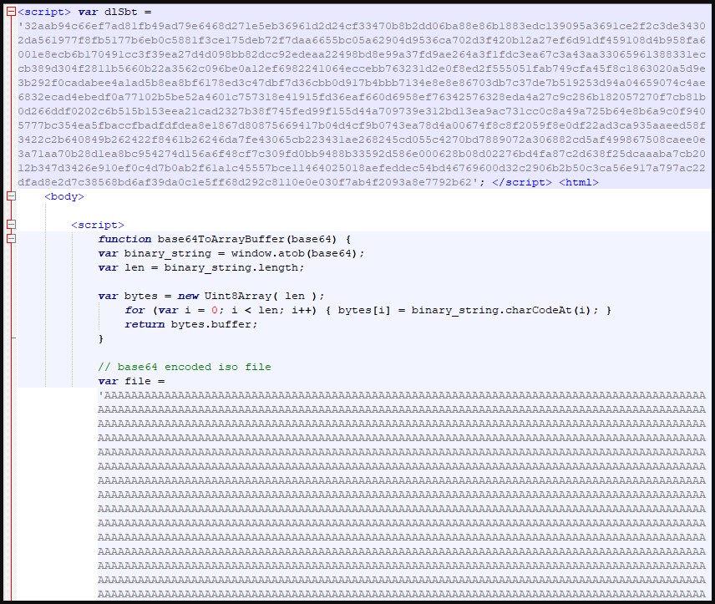Click hex line starting with '3b292f0cadabee4a'

pos(362,83)
